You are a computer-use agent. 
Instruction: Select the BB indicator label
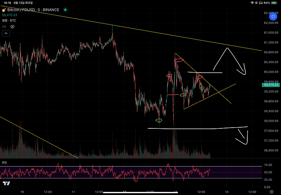[4, 27]
